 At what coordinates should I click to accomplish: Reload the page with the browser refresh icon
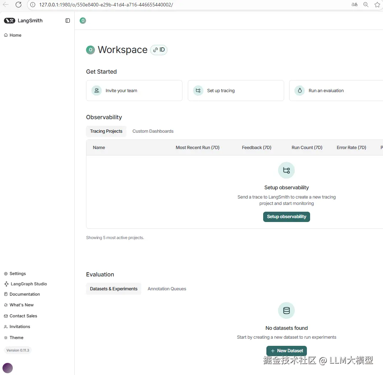(18, 5)
